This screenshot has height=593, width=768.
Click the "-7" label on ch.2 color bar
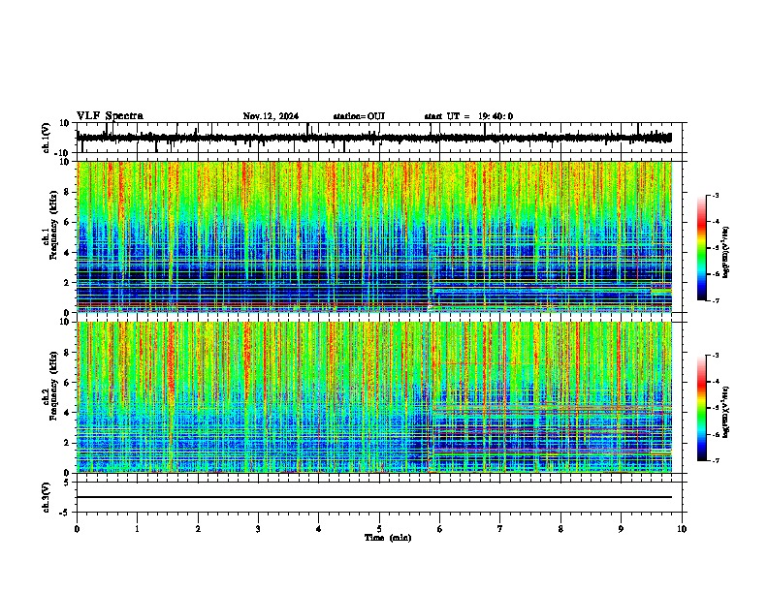click(716, 460)
